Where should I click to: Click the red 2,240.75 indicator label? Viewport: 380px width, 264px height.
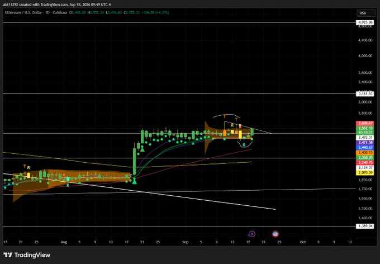tap(365, 163)
